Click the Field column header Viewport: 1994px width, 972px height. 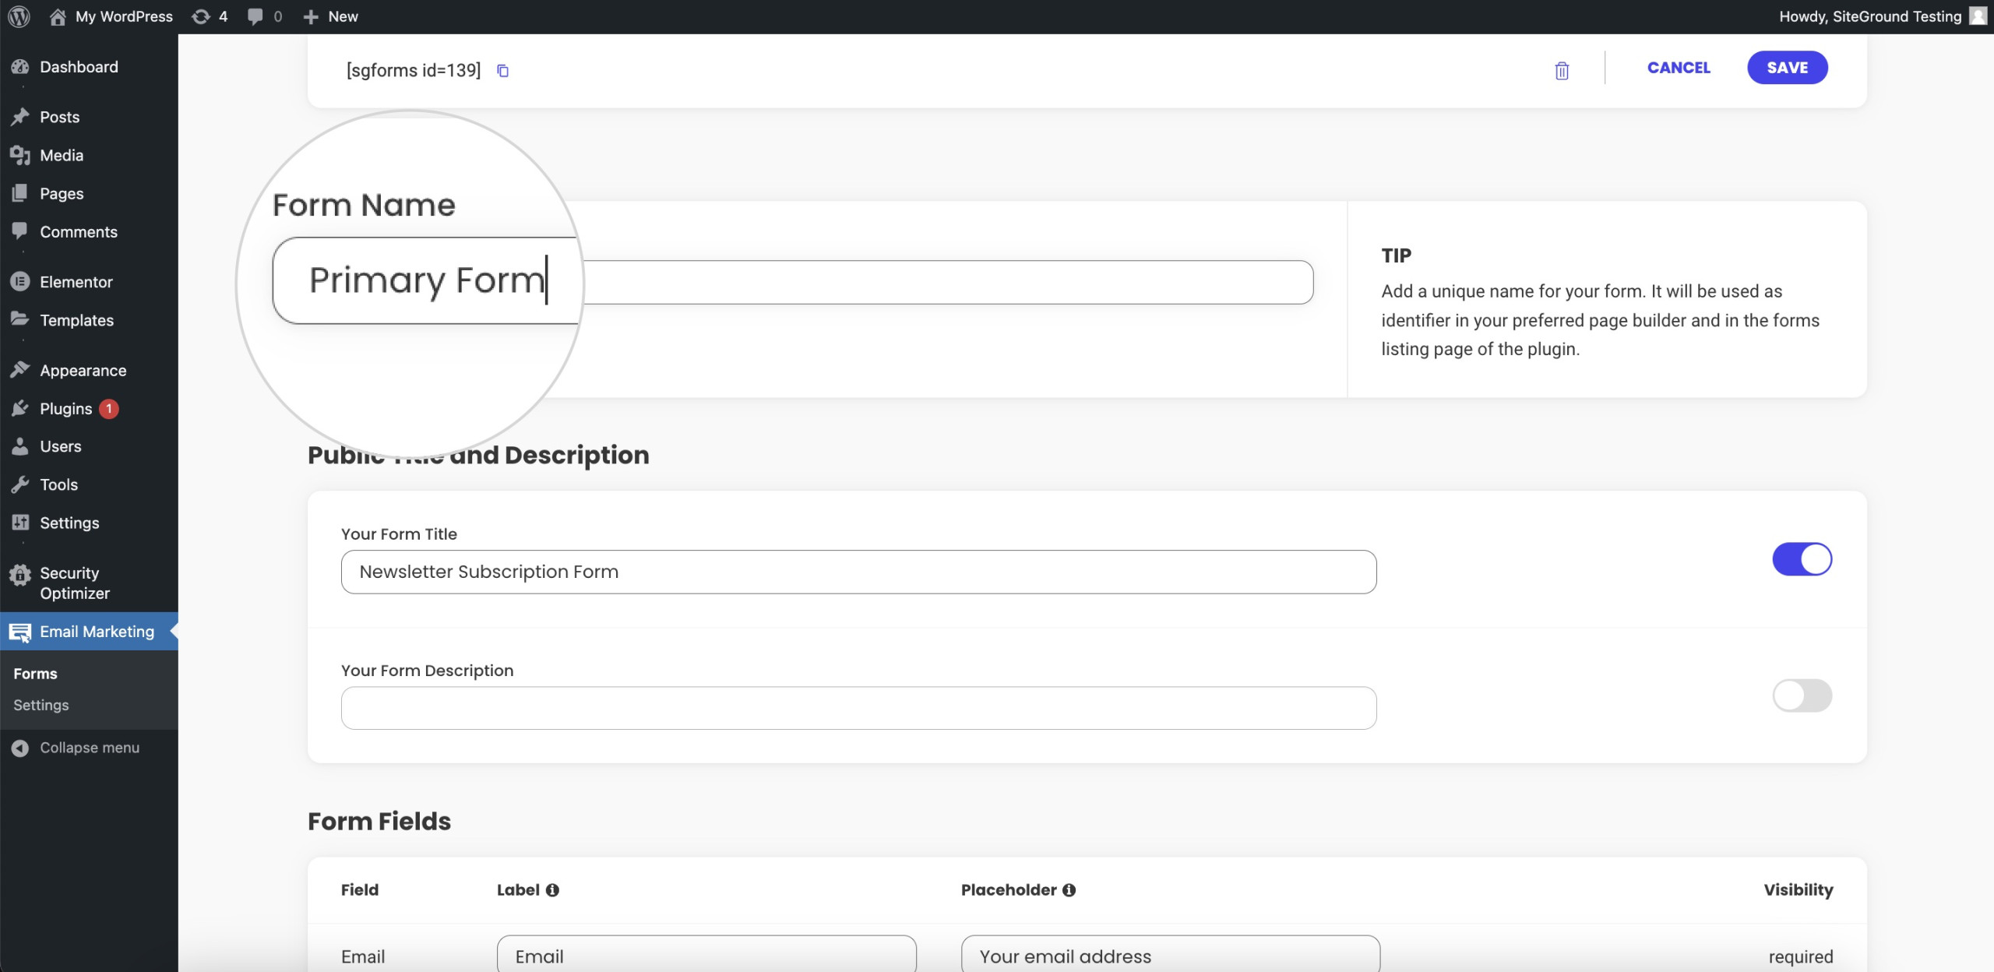[360, 890]
